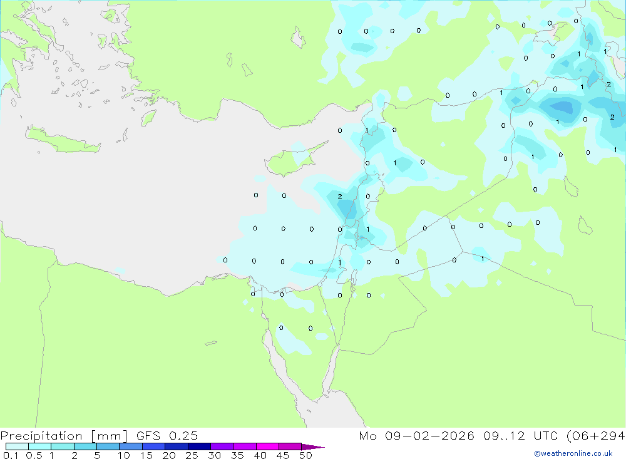Click the 0.5–1 mm legend color swatch
This screenshot has height=459, width=626.
coord(40,446)
